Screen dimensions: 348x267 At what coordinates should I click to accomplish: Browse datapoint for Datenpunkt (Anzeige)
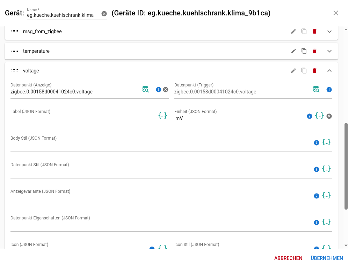point(146,90)
